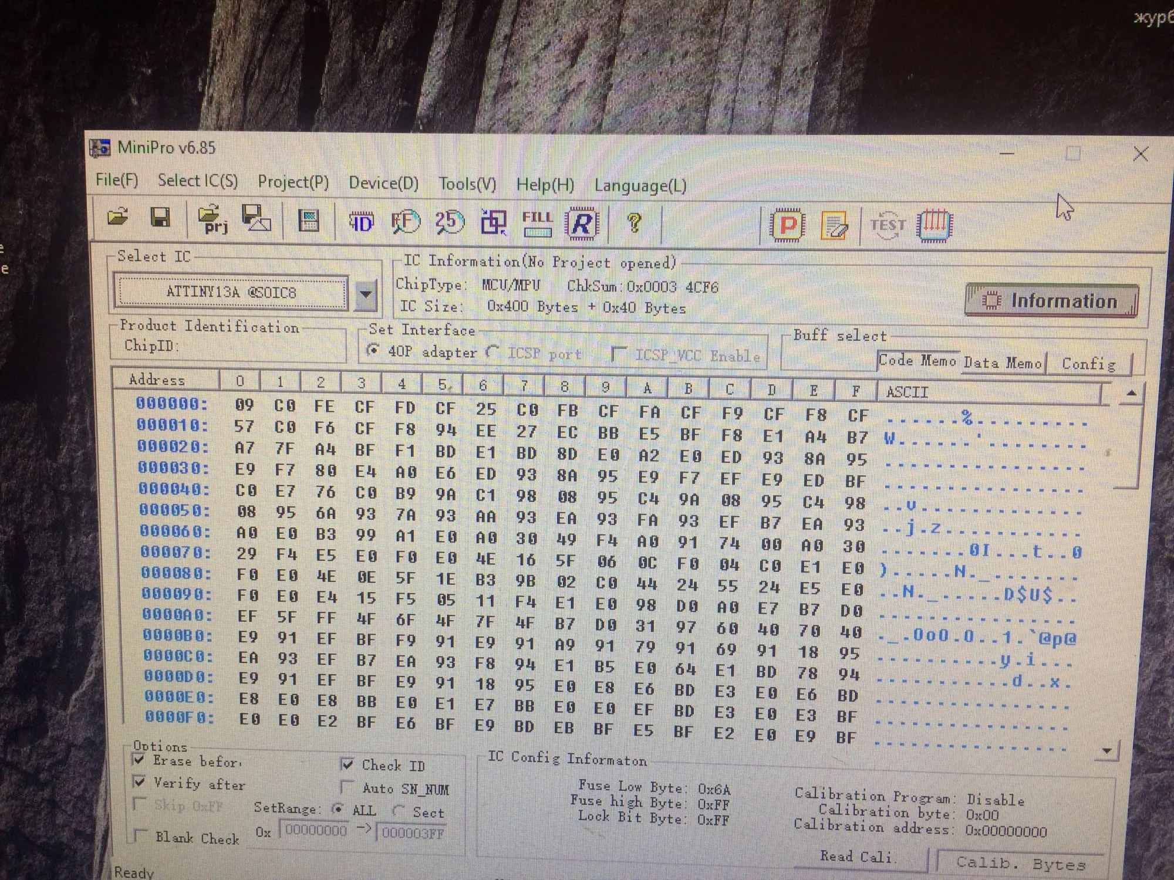This screenshot has width=1174, height=880.
Task: Uncheck the Verify after option
Action: [140, 782]
